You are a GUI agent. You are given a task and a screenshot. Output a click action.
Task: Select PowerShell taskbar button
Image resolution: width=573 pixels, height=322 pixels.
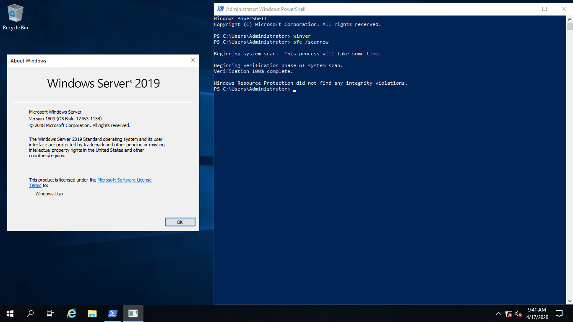[112, 314]
